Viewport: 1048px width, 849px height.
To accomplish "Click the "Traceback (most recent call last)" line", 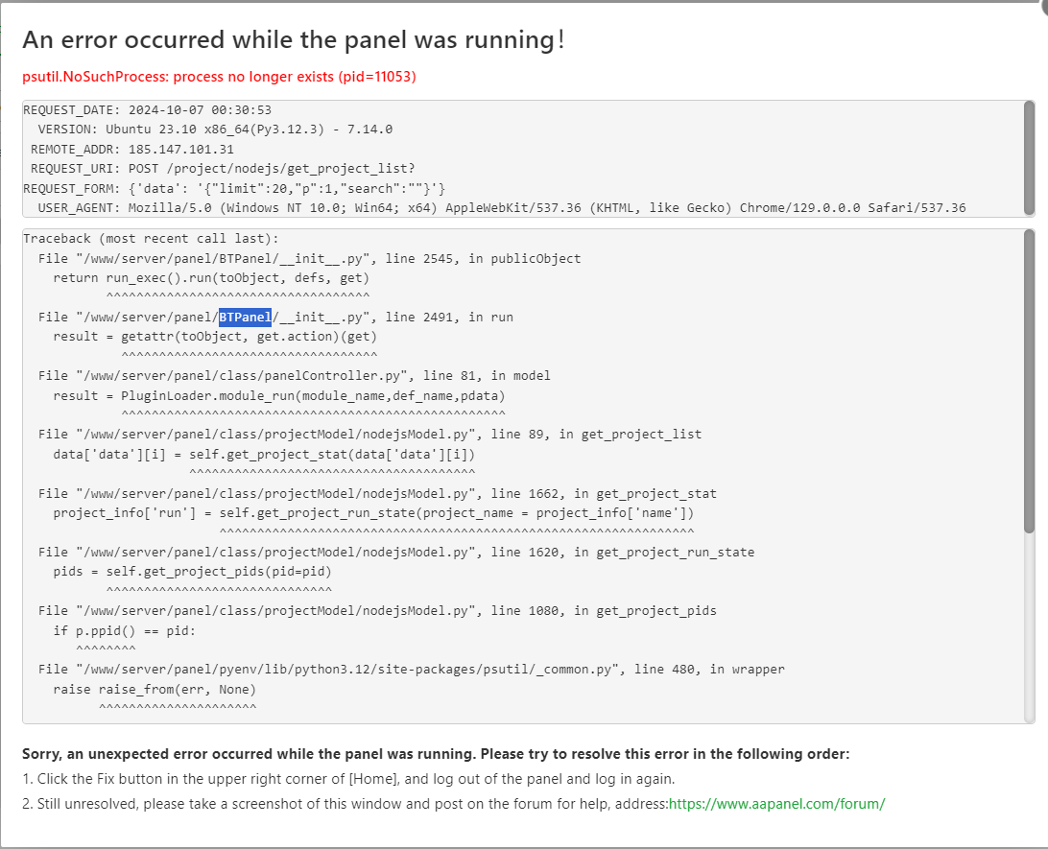I will (x=154, y=238).
